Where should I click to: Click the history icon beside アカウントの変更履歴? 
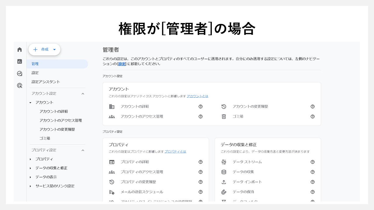tap(224, 106)
